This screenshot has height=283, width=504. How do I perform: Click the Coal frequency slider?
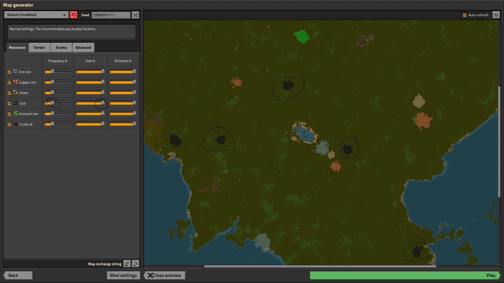pyautogui.click(x=58, y=103)
